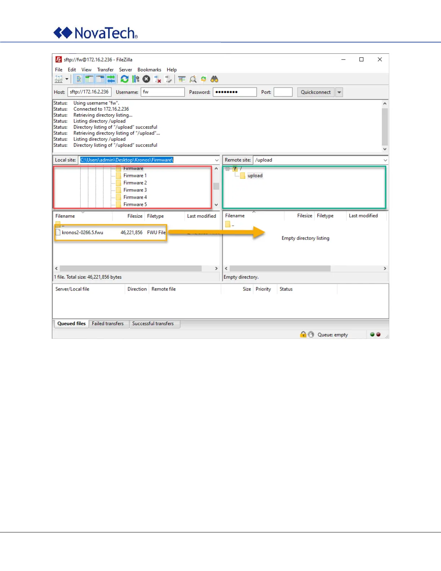Image resolution: width=441 pixels, height=571 pixels.
Task: Click the Username input field
Action: tap(162, 92)
